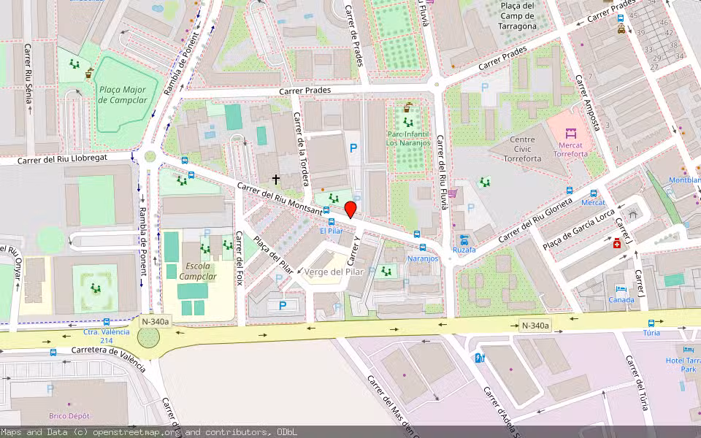Screen dimensions: 701x438
Task: Click the red pharmacy cross icon
Action: coord(617,243)
